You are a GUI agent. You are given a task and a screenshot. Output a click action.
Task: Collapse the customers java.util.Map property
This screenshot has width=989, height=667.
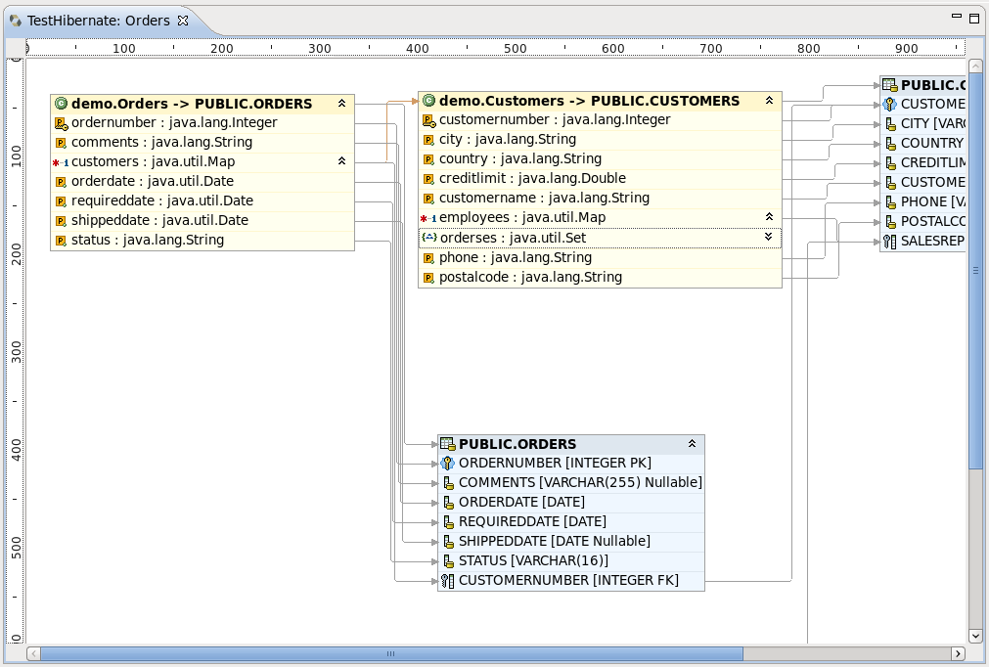tap(342, 160)
